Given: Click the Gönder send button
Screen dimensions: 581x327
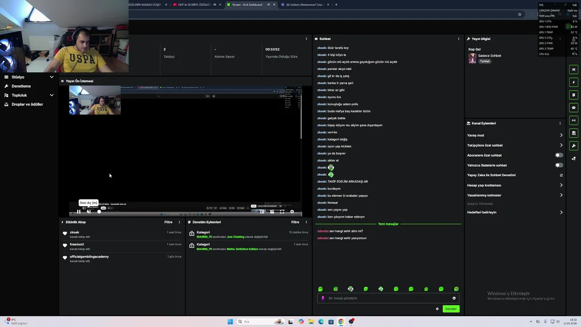Looking at the screenshot, I should pos(451,309).
